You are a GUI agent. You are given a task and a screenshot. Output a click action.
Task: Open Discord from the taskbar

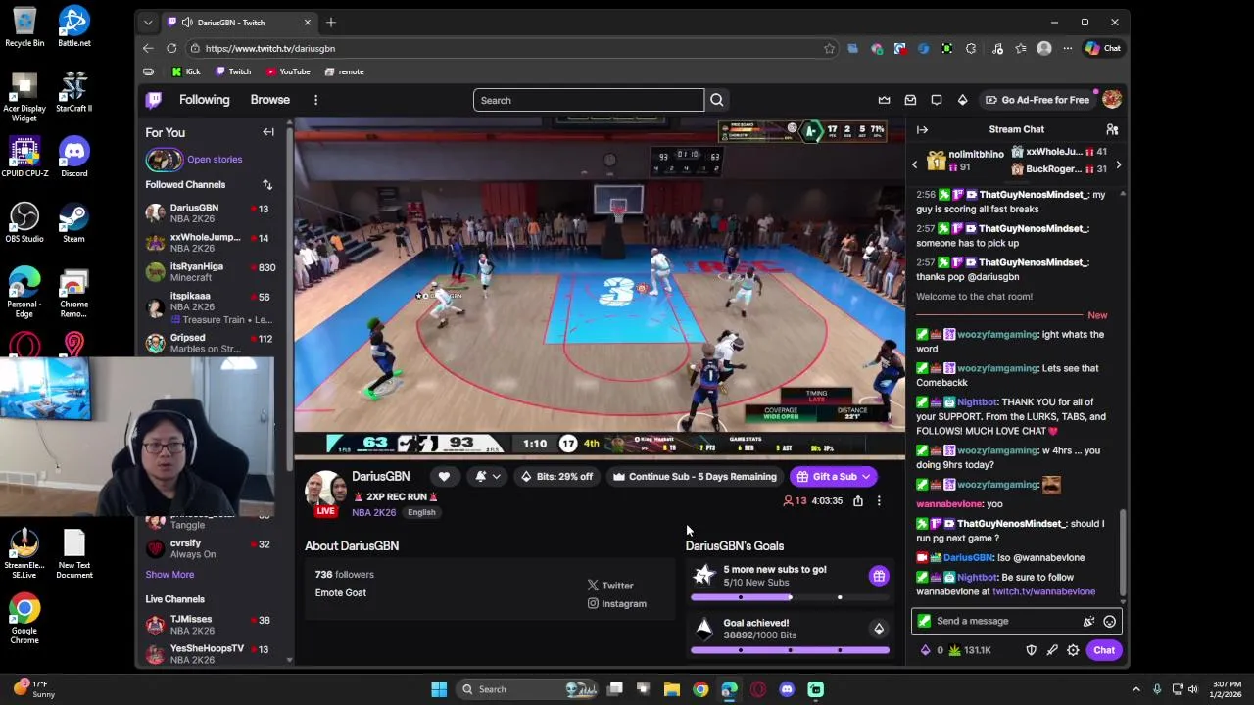pos(787,689)
